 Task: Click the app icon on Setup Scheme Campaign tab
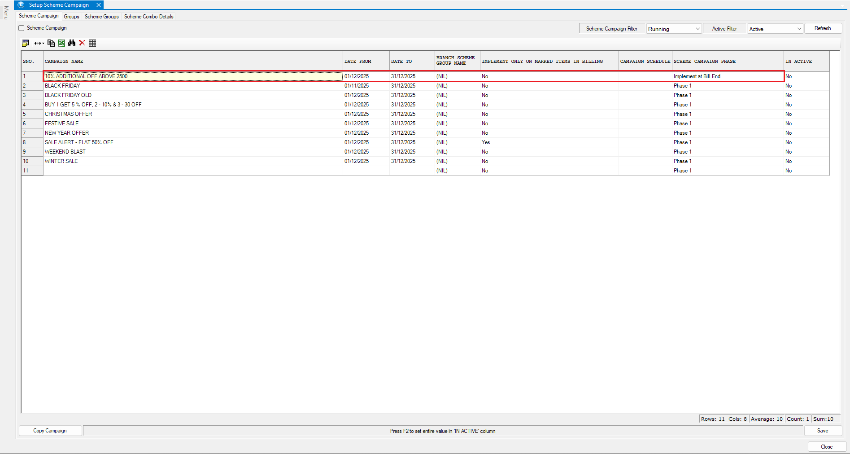point(21,5)
